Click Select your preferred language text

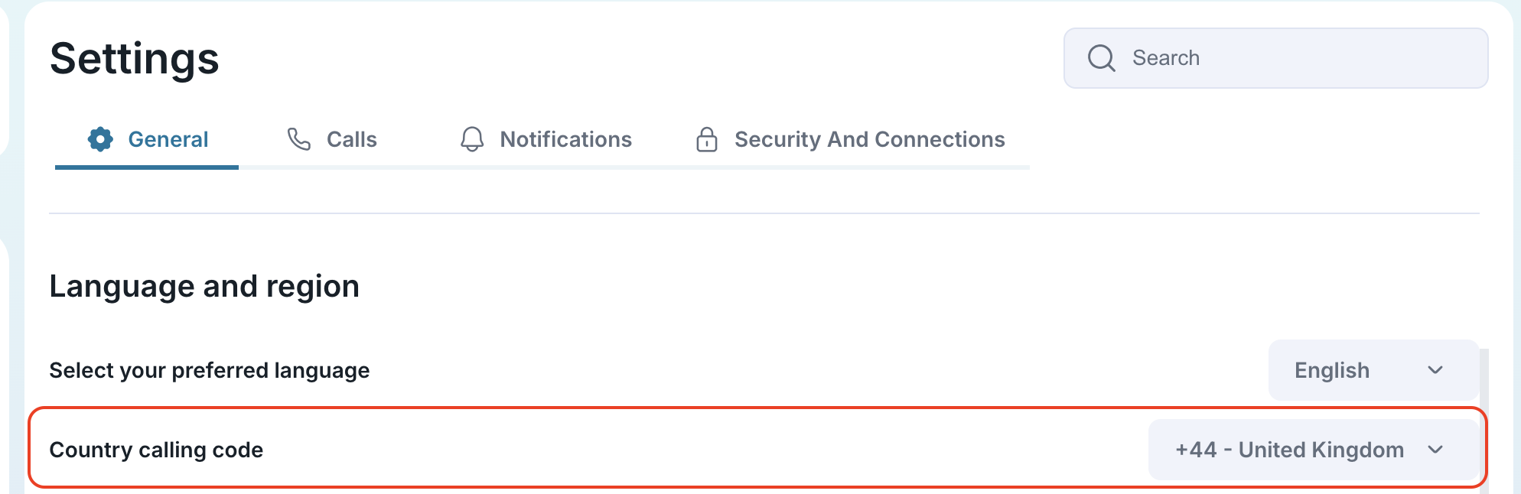point(209,370)
